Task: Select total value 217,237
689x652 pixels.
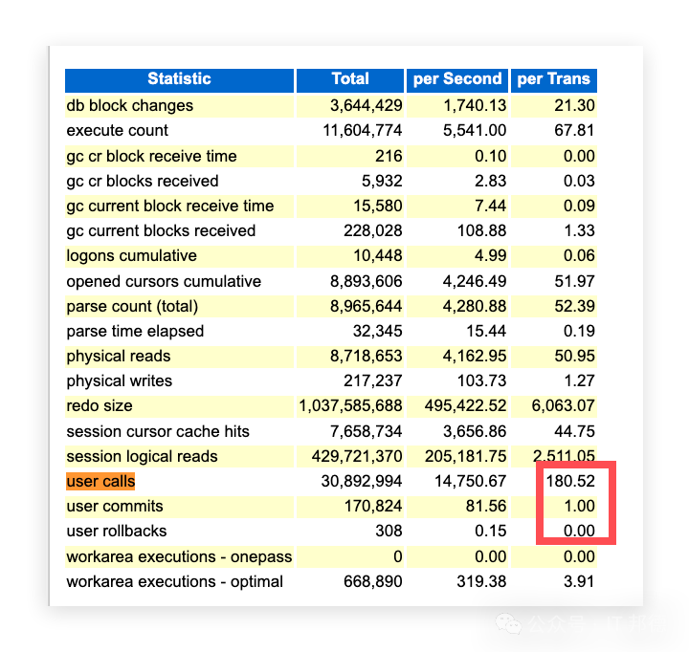Action: coord(372,381)
